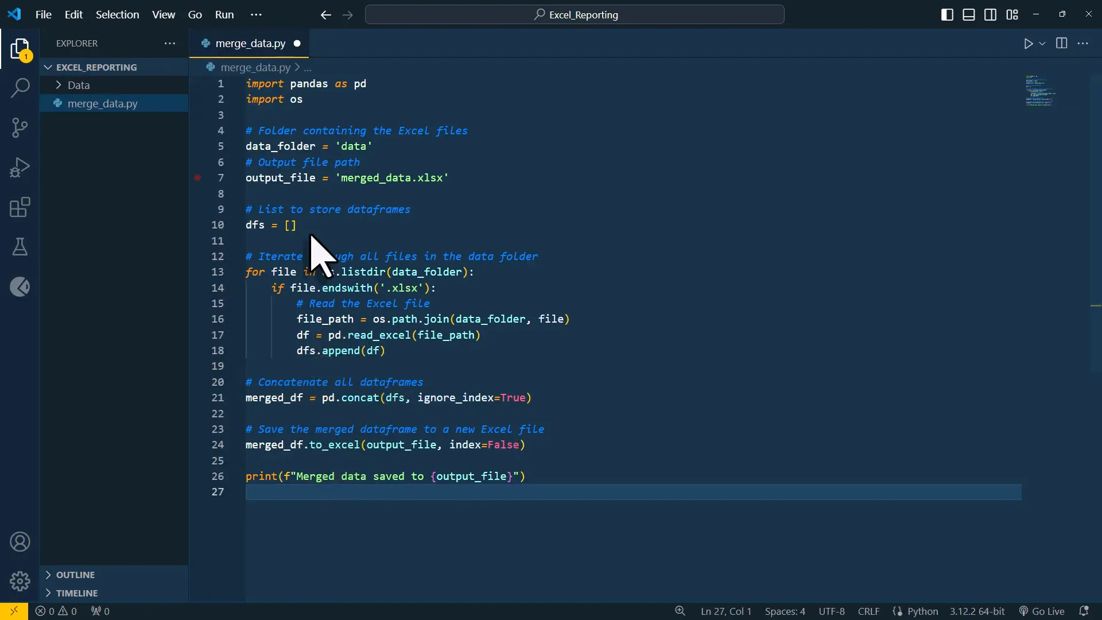
Task: Toggle the bottom panel visibility
Action: point(969,15)
